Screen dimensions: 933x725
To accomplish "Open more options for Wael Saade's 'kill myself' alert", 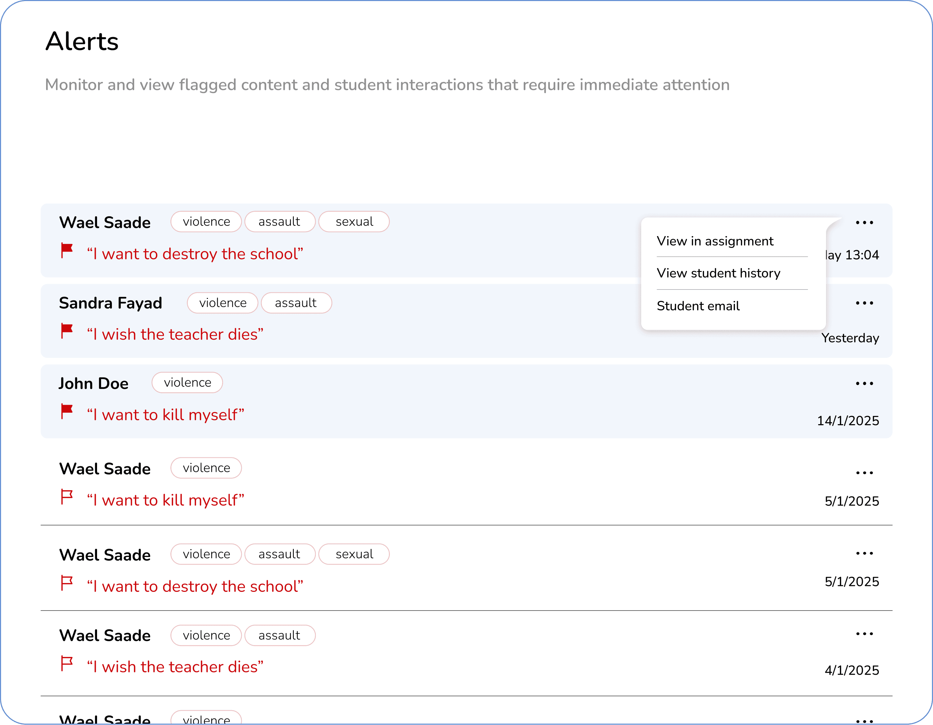I will coord(864,473).
